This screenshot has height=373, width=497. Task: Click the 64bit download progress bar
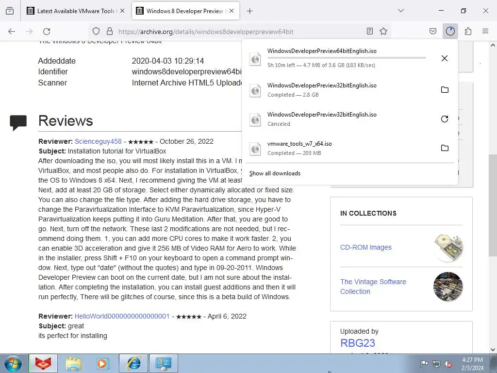(347, 58)
